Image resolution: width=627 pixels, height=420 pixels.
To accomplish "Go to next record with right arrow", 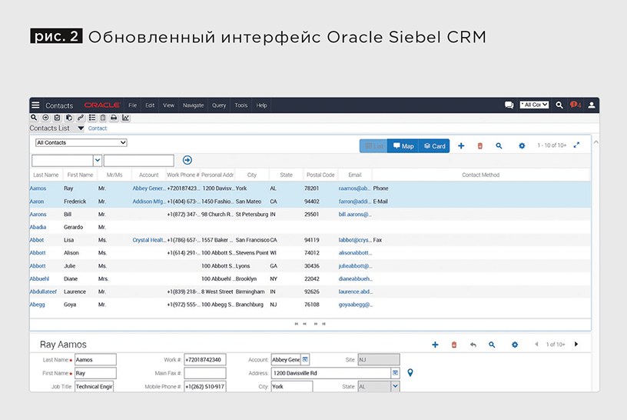I will (x=576, y=345).
